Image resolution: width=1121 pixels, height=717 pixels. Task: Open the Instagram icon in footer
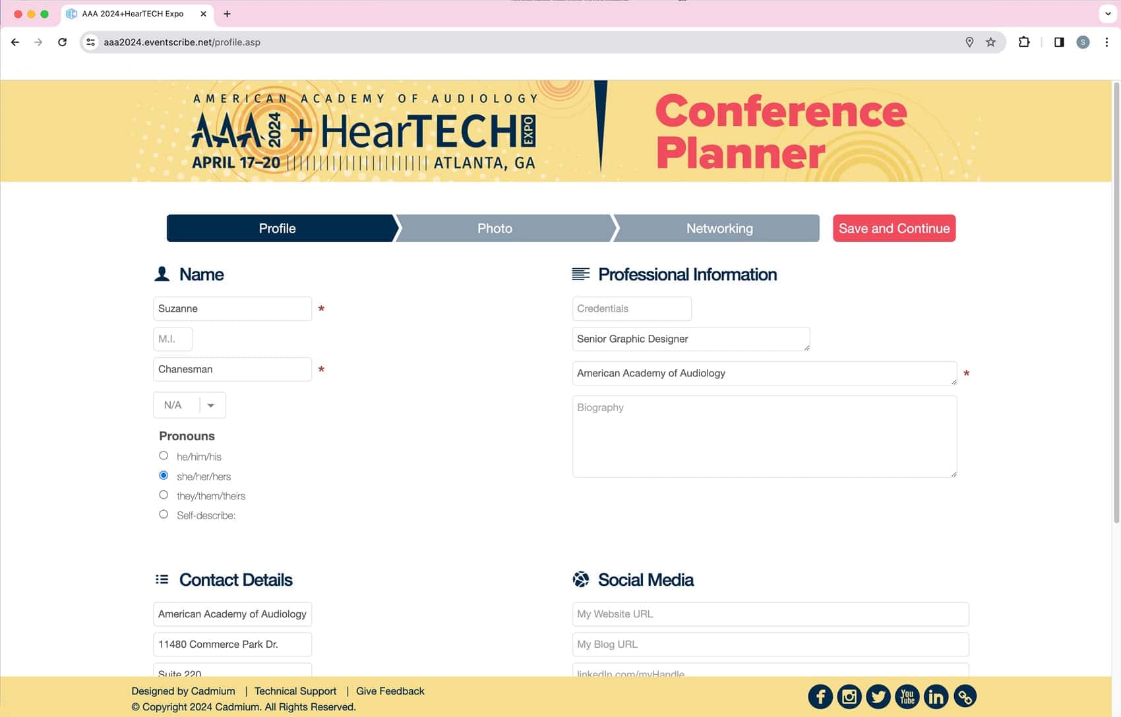click(849, 697)
